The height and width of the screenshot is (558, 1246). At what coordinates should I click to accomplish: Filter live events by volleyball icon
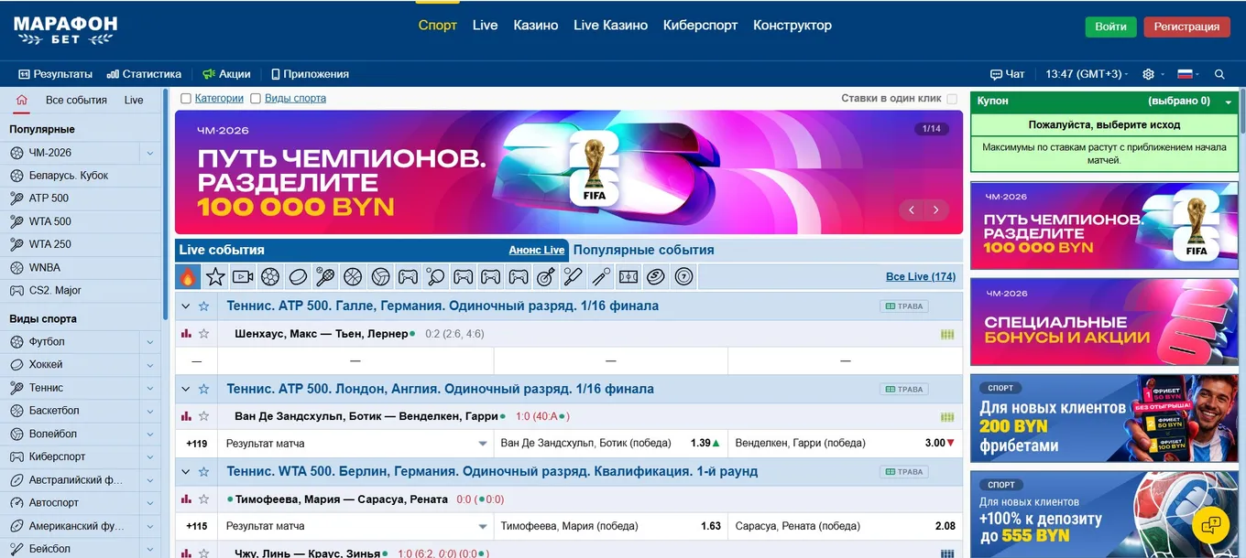pyautogui.click(x=380, y=276)
